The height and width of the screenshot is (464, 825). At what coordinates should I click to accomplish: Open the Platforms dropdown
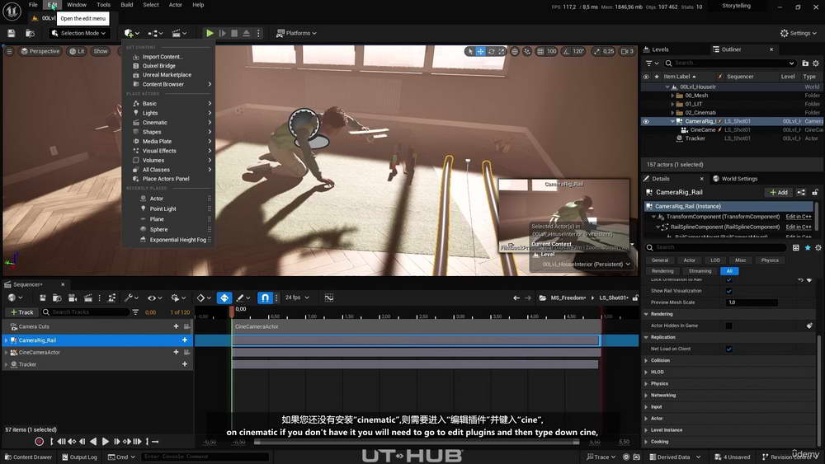pyautogui.click(x=297, y=33)
